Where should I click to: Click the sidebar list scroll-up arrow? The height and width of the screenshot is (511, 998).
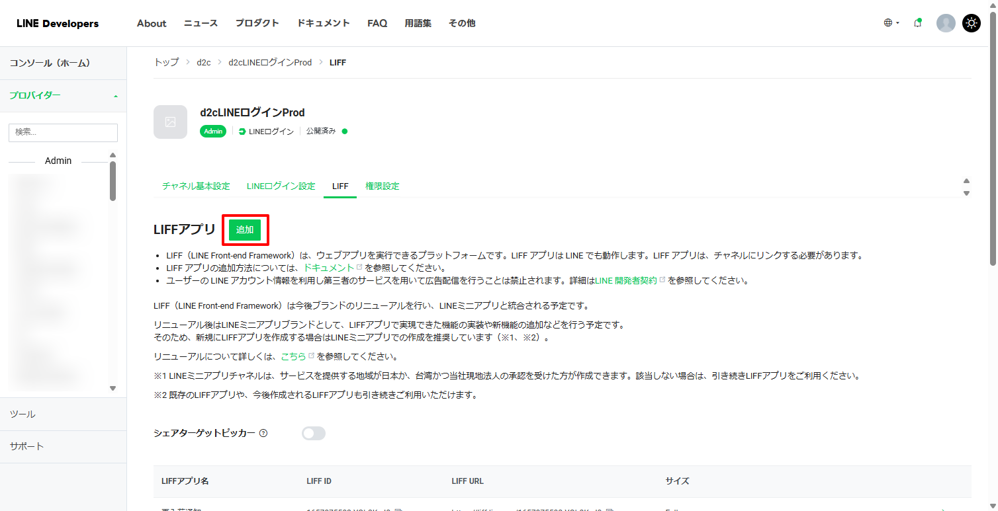[113, 155]
